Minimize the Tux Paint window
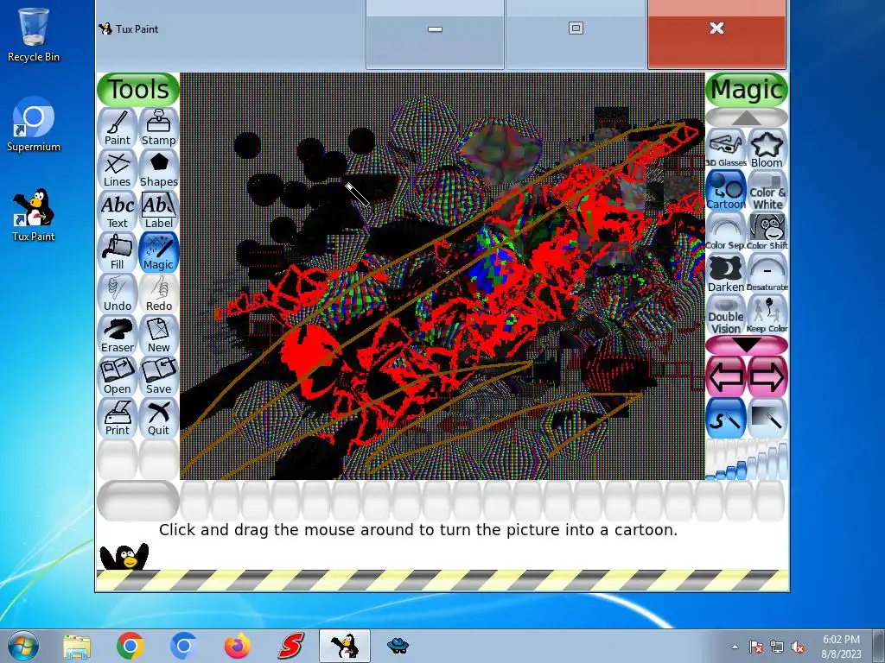This screenshot has height=663, width=885. [436, 35]
